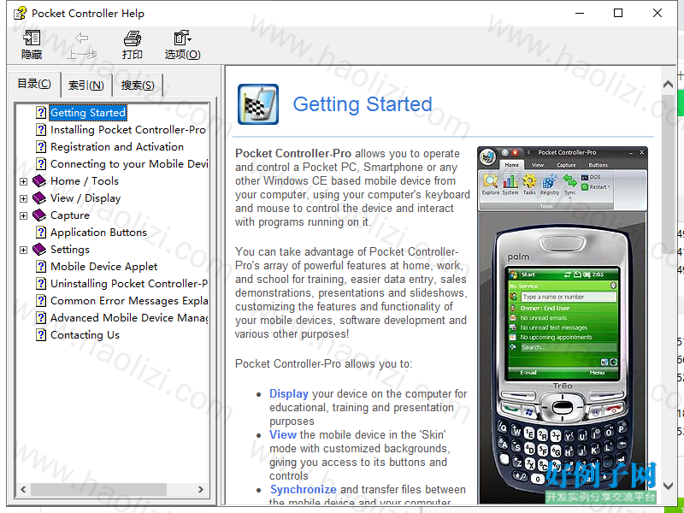Expand the Settings tree node
The height and width of the screenshot is (513, 684).
[x=24, y=250]
